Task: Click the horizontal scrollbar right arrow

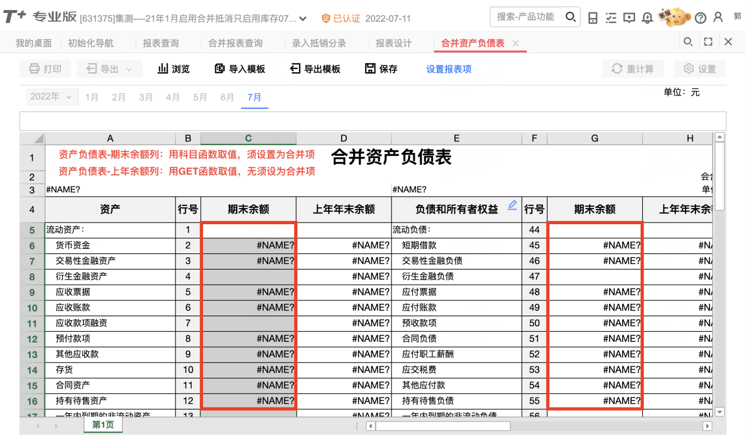Action: pos(707,426)
